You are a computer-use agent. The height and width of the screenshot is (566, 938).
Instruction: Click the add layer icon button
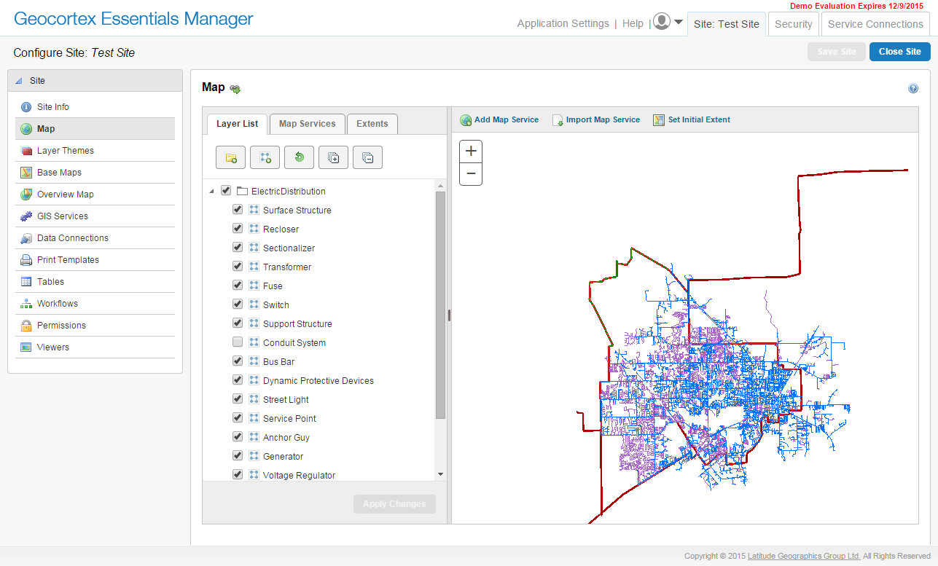[x=265, y=157]
